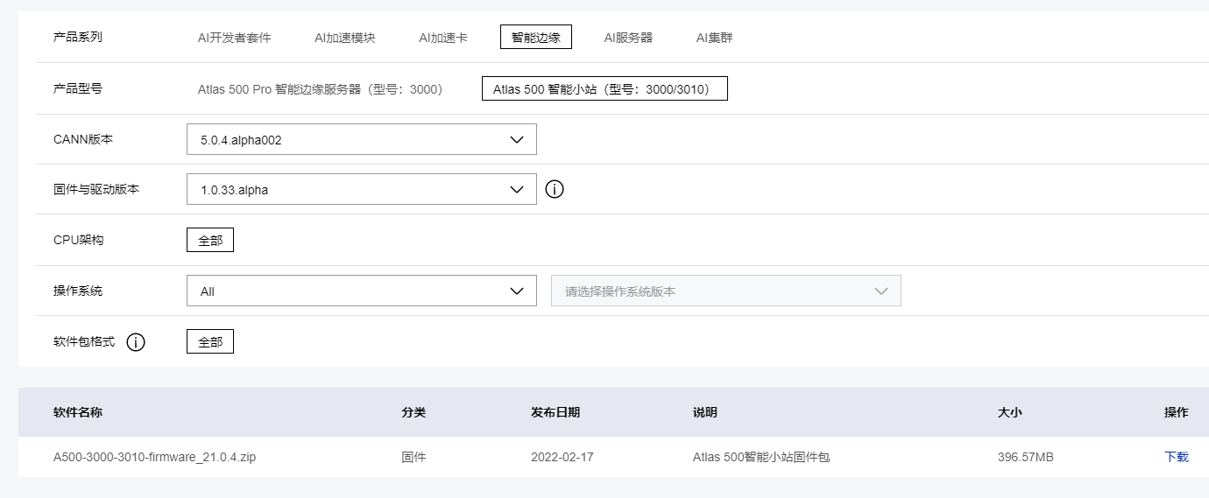This screenshot has width=1209, height=498.
Task: Choose Atlas 500 智能小站 model
Action: click(x=604, y=88)
